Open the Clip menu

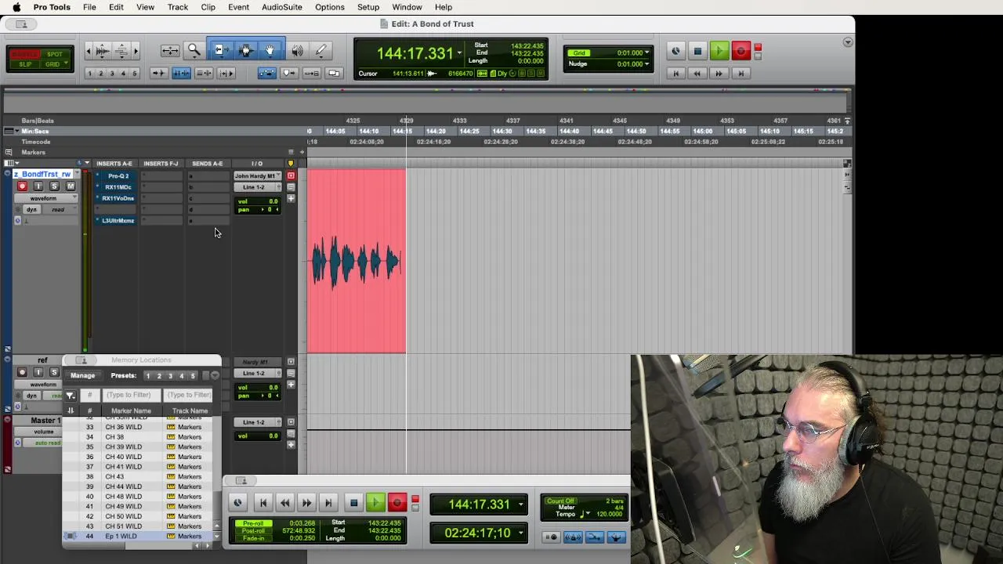tap(208, 7)
